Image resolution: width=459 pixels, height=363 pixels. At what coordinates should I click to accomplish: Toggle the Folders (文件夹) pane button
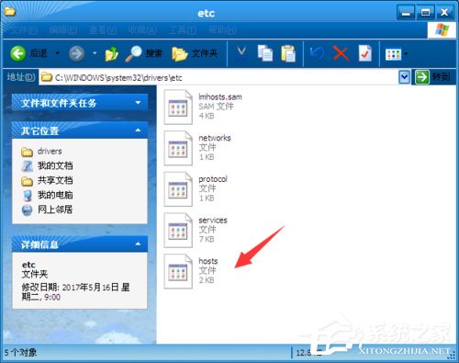pos(195,54)
